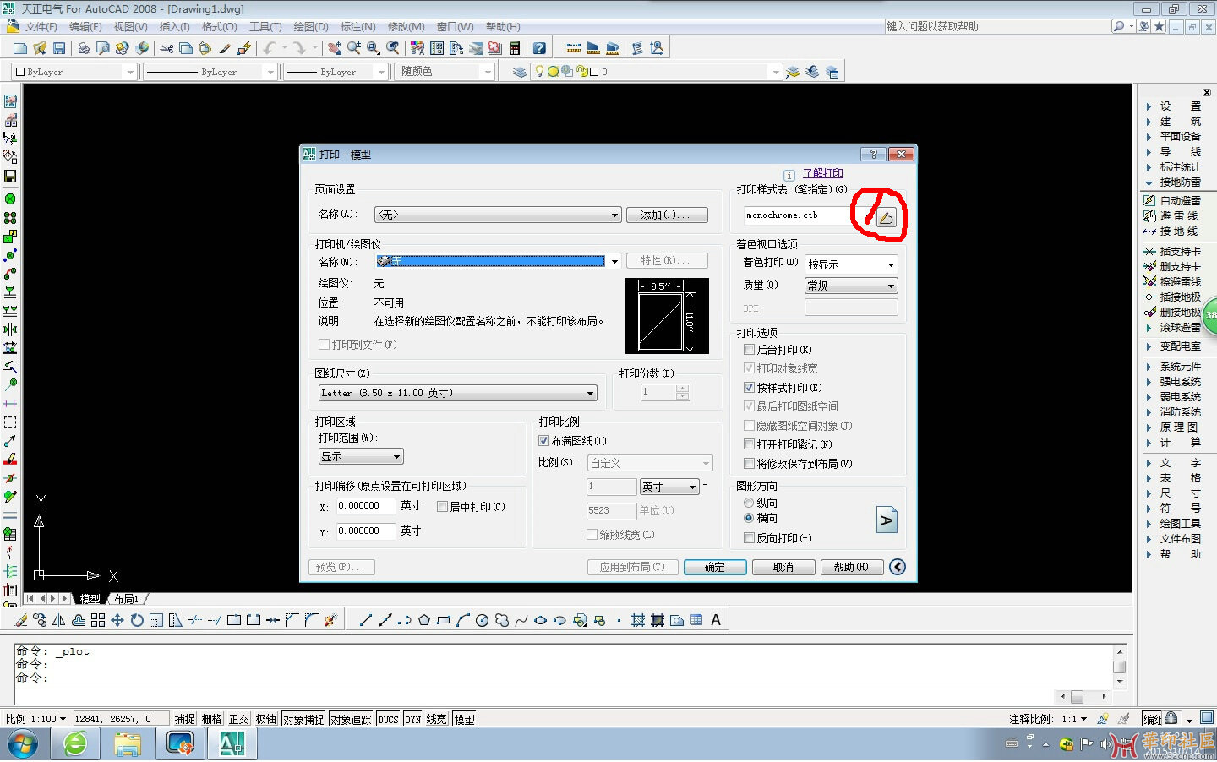Open scale units 英寸 dropdown
The image size is (1217, 762).
point(669,487)
